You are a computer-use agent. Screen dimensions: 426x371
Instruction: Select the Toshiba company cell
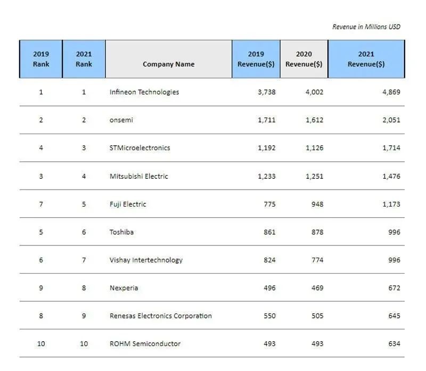tap(121, 232)
